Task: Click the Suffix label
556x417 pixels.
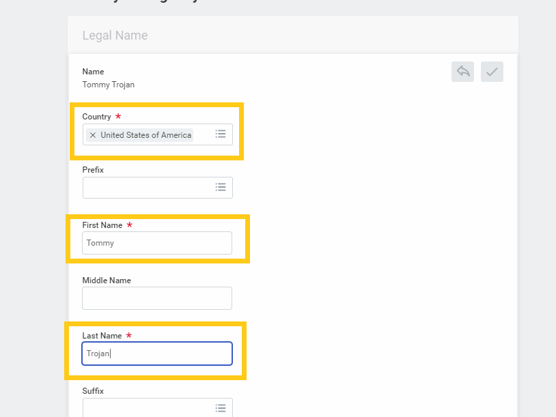Action: [x=93, y=391]
